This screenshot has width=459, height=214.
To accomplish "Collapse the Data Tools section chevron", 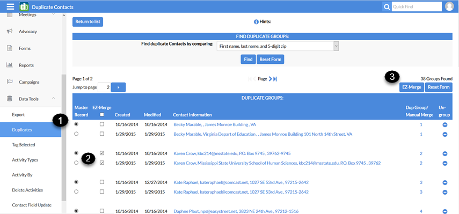I will (x=53, y=98).
